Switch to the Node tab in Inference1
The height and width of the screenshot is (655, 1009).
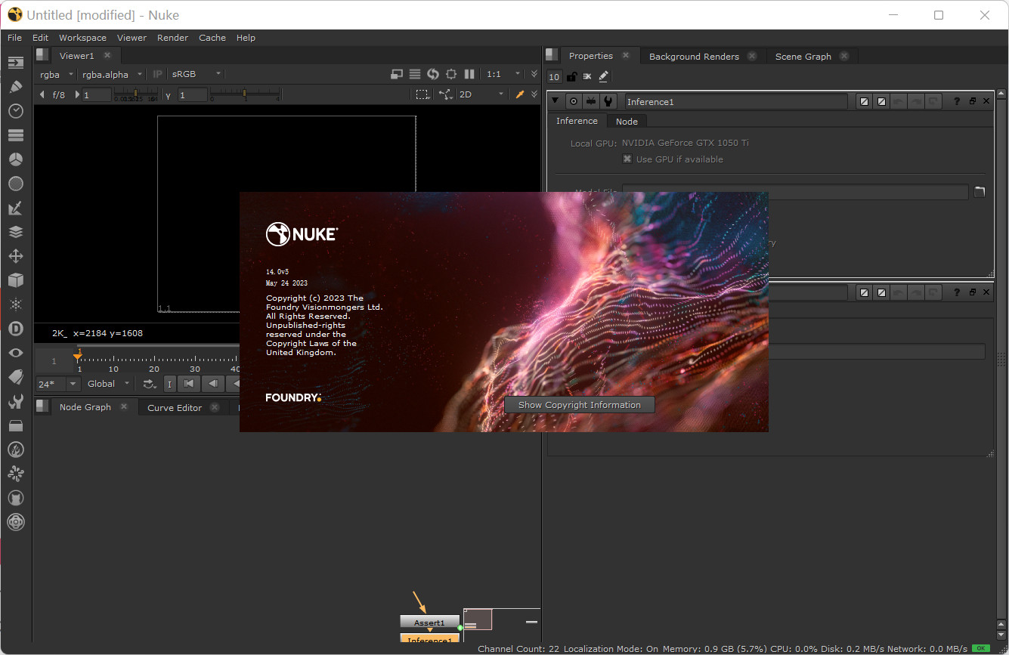pyautogui.click(x=627, y=122)
